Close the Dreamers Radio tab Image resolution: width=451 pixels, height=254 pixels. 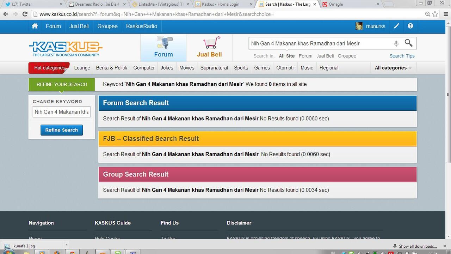[x=124, y=4]
